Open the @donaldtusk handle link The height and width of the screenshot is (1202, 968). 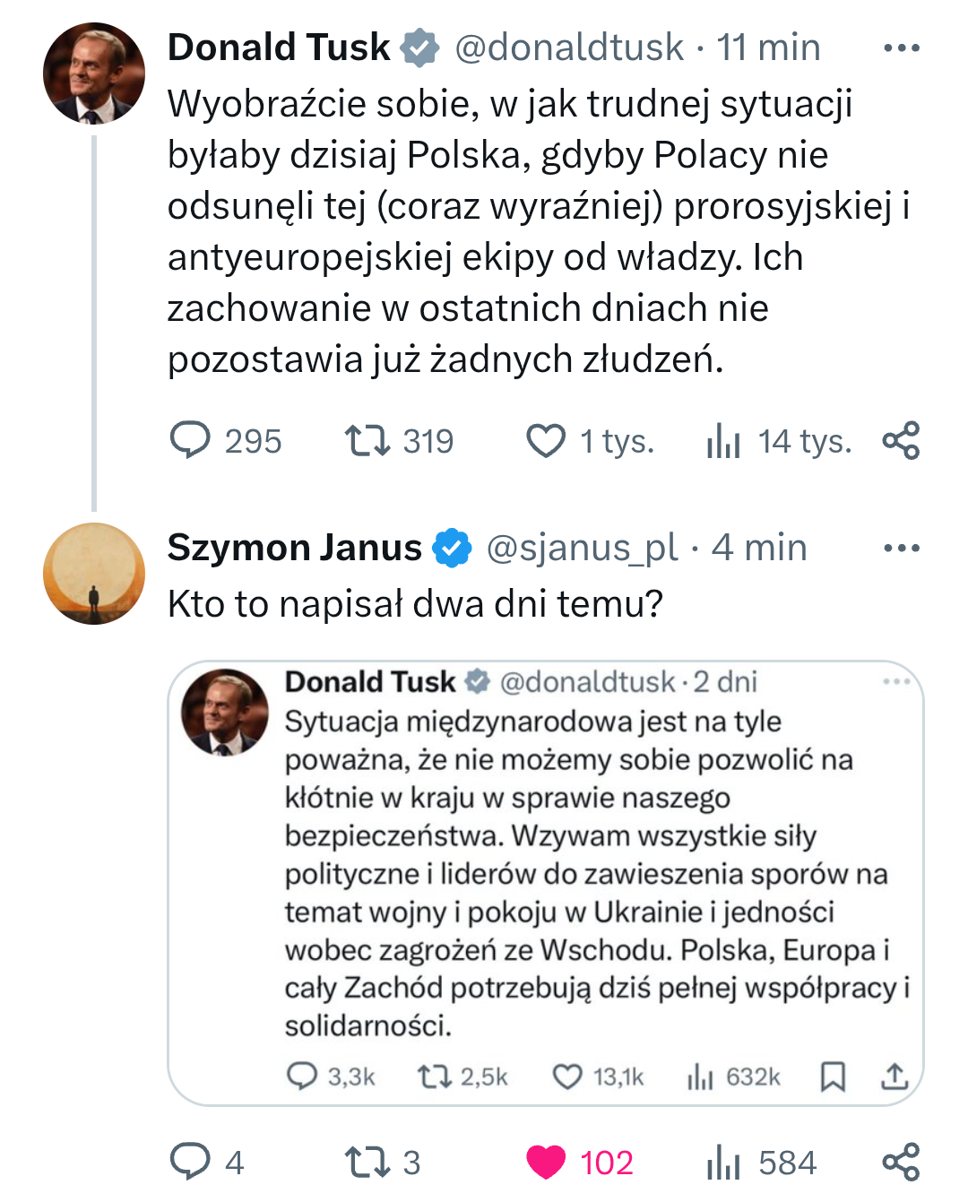tap(569, 48)
